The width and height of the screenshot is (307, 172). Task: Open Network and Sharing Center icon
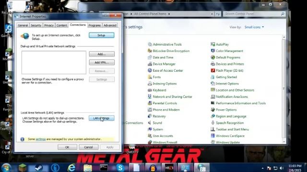[150, 97]
